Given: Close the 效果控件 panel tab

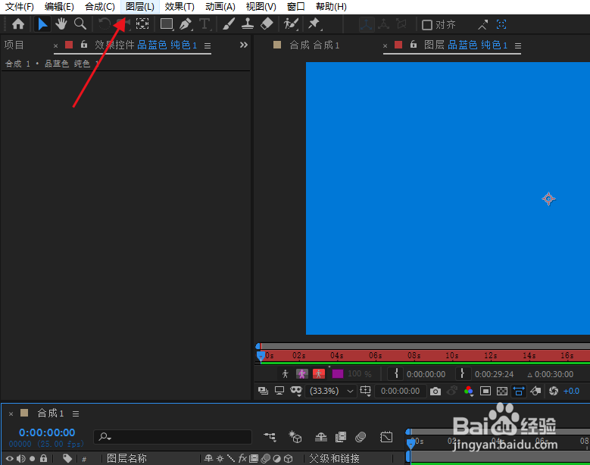Looking at the screenshot, I should coord(56,46).
